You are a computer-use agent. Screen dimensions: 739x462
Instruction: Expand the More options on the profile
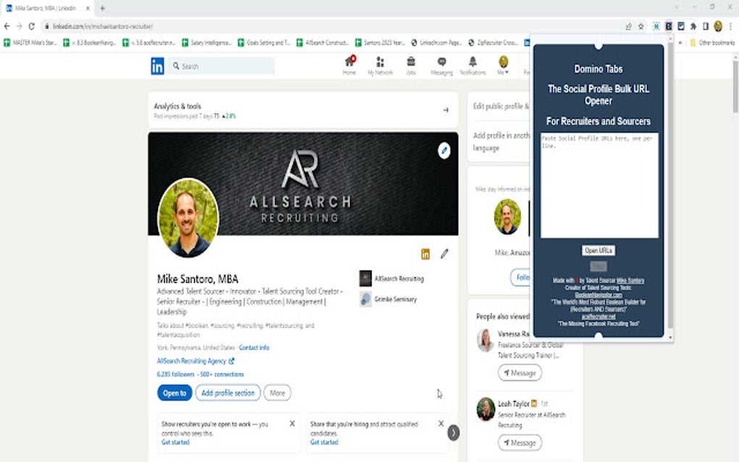[277, 392]
